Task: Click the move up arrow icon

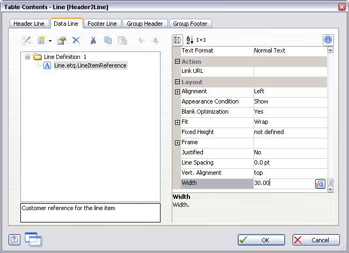Action: (x=141, y=40)
